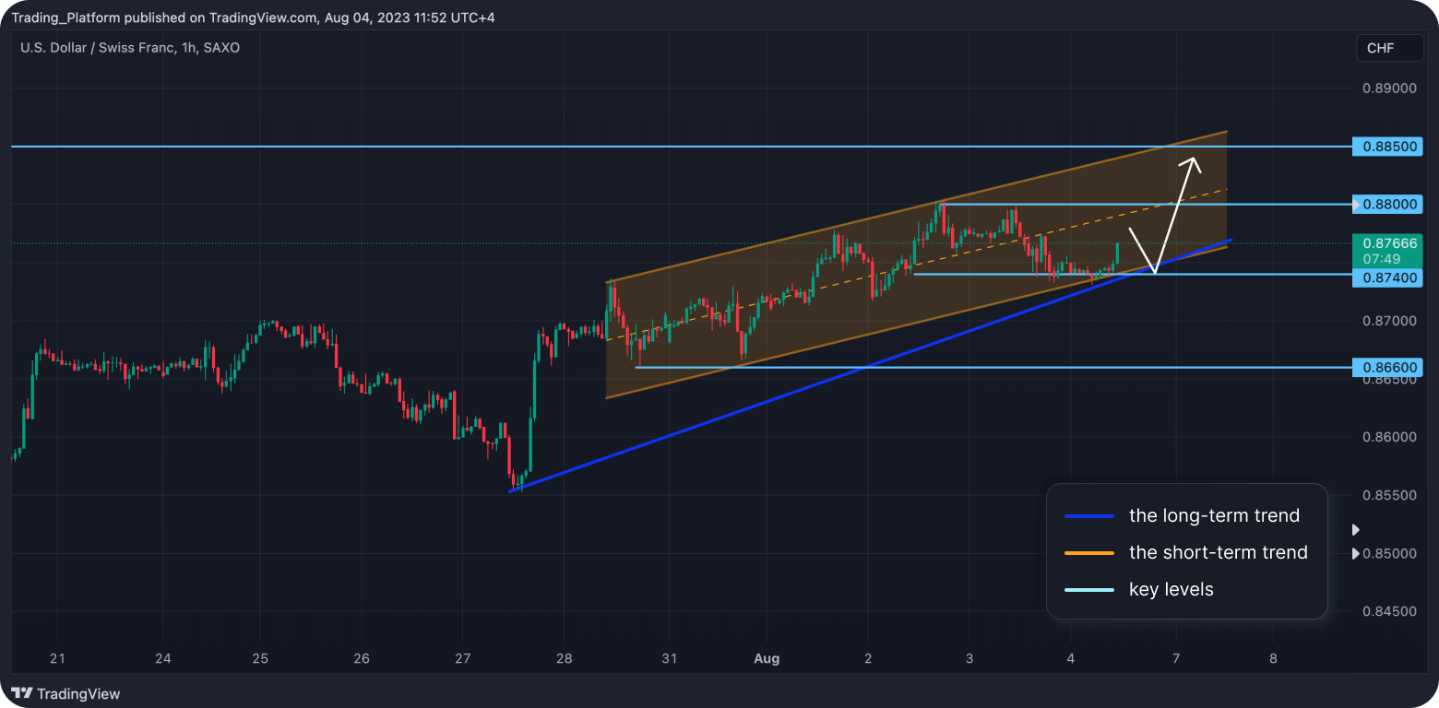Select the 0.86600 price level label

pyautogui.click(x=1388, y=368)
